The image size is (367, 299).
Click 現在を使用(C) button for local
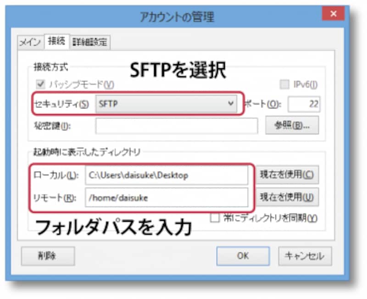pyautogui.click(x=287, y=175)
